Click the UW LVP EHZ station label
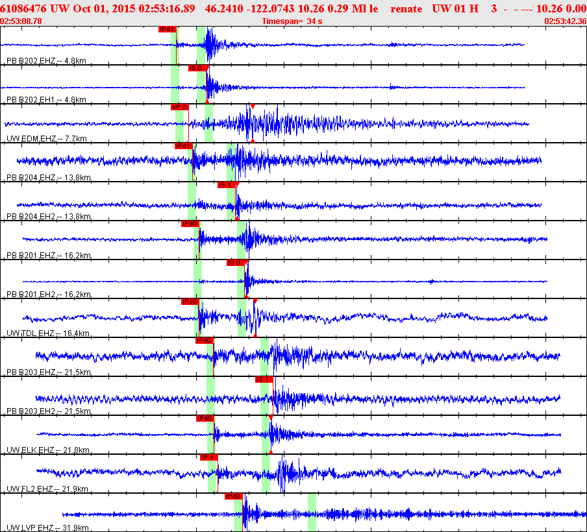 (x=47, y=527)
